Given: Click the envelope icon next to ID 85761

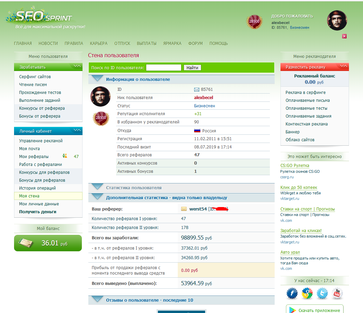Looking at the screenshot, I should coord(197,90).
